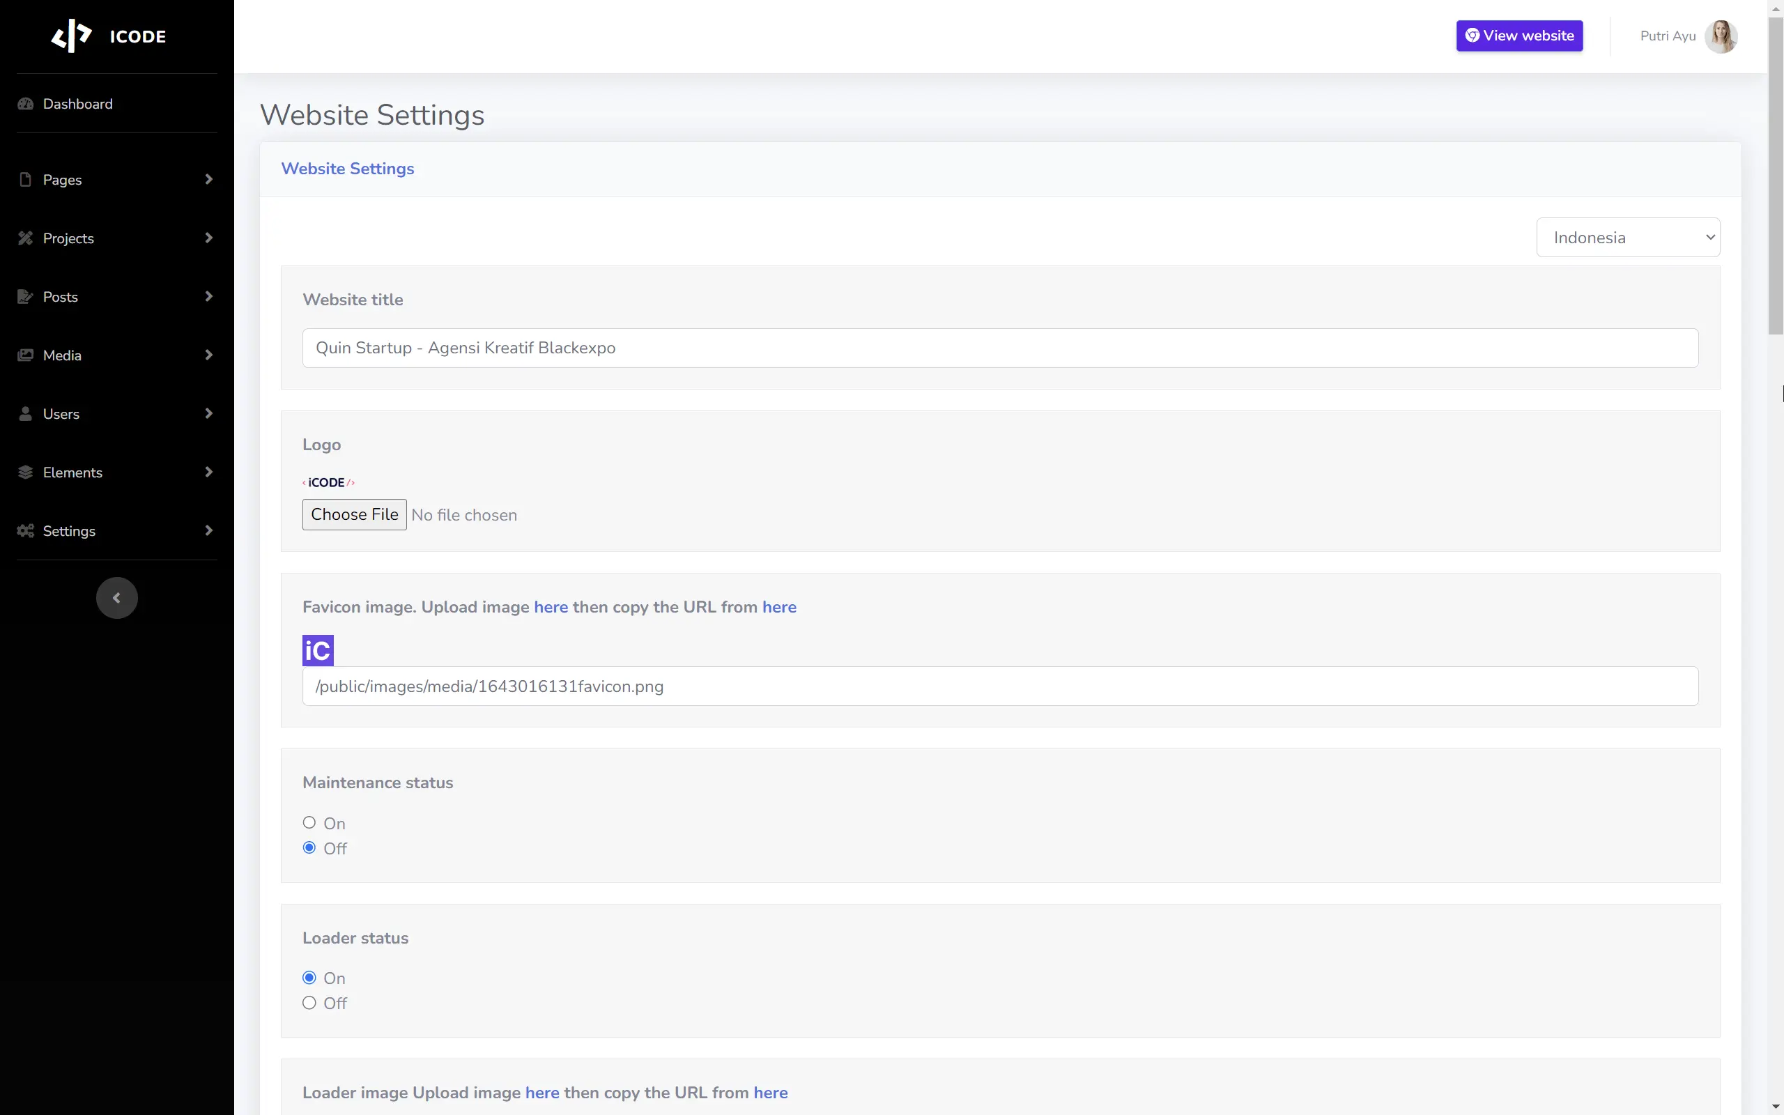1784x1115 pixels.
Task: Click the iCODE logo in the sidebar
Action: (109, 36)
